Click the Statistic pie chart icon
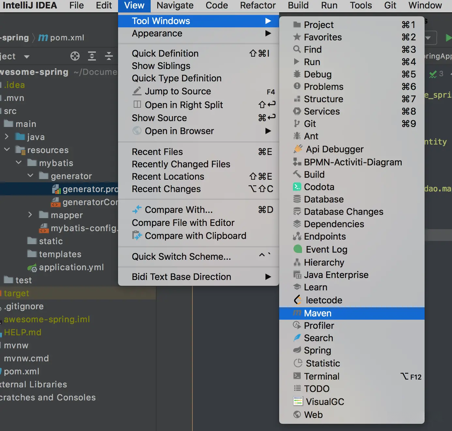This screenshot has width=452, height=431. 298,363
